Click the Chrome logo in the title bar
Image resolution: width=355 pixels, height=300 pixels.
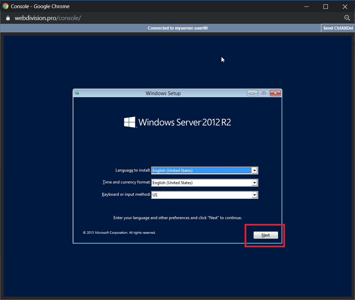tap(5, 6)
